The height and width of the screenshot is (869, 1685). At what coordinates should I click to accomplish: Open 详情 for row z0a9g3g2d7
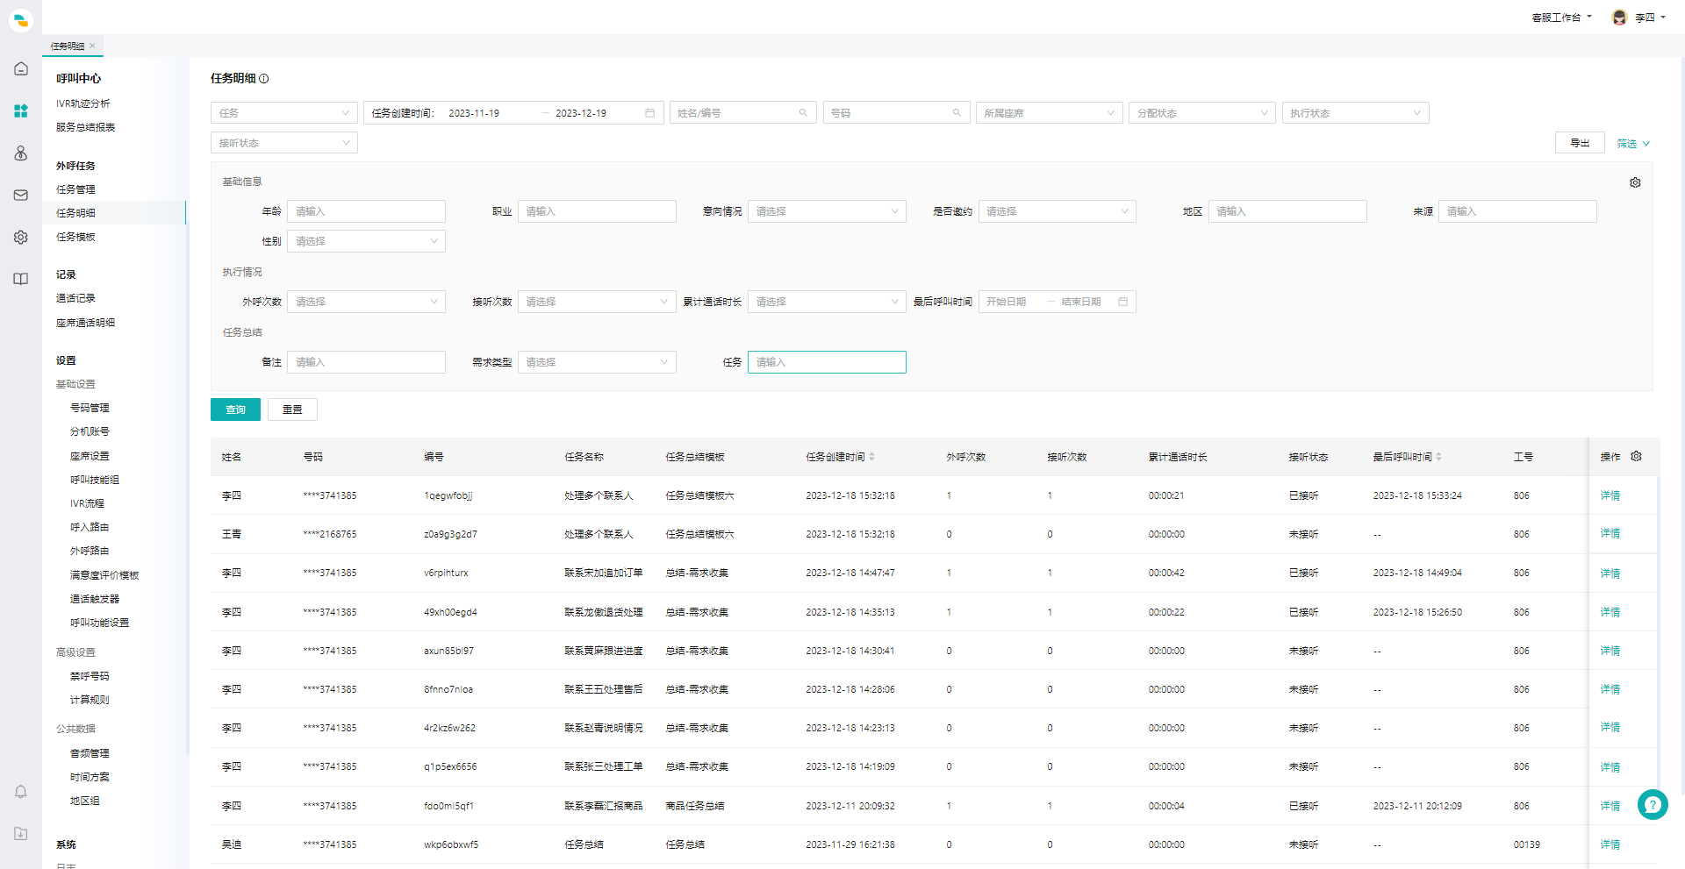pyautogui.click(x=1610, y=533)
